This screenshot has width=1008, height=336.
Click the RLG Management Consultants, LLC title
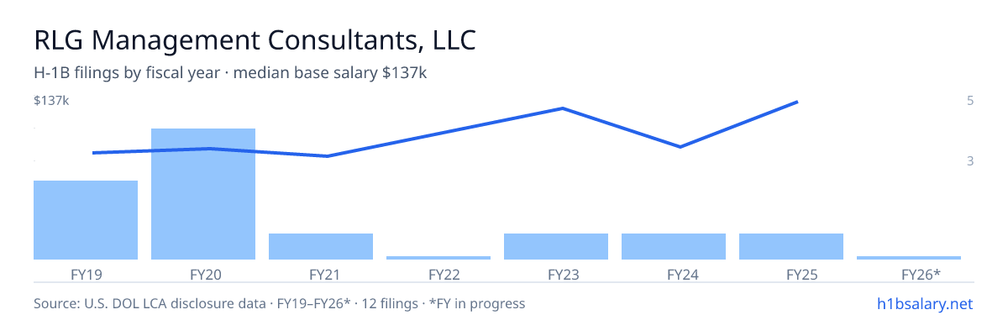click(255, 39)
